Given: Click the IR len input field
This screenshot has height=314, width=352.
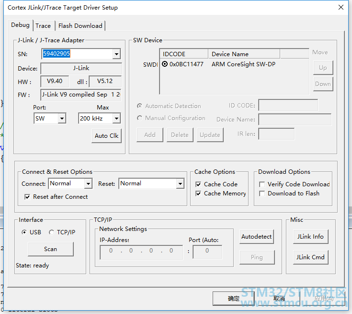Looking at the screenshot, I should 276,134.
